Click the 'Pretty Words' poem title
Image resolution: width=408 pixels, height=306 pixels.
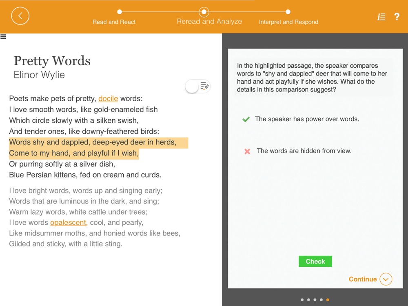tap(52, 61)
